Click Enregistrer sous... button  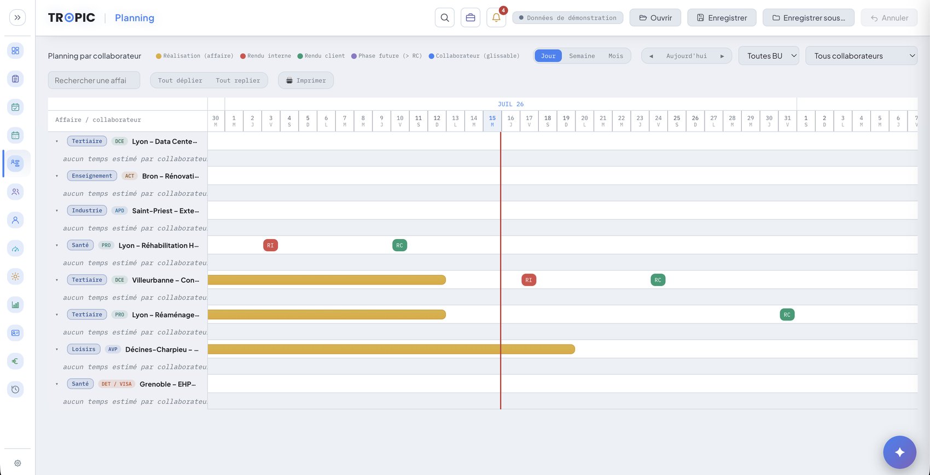point(809,17)
